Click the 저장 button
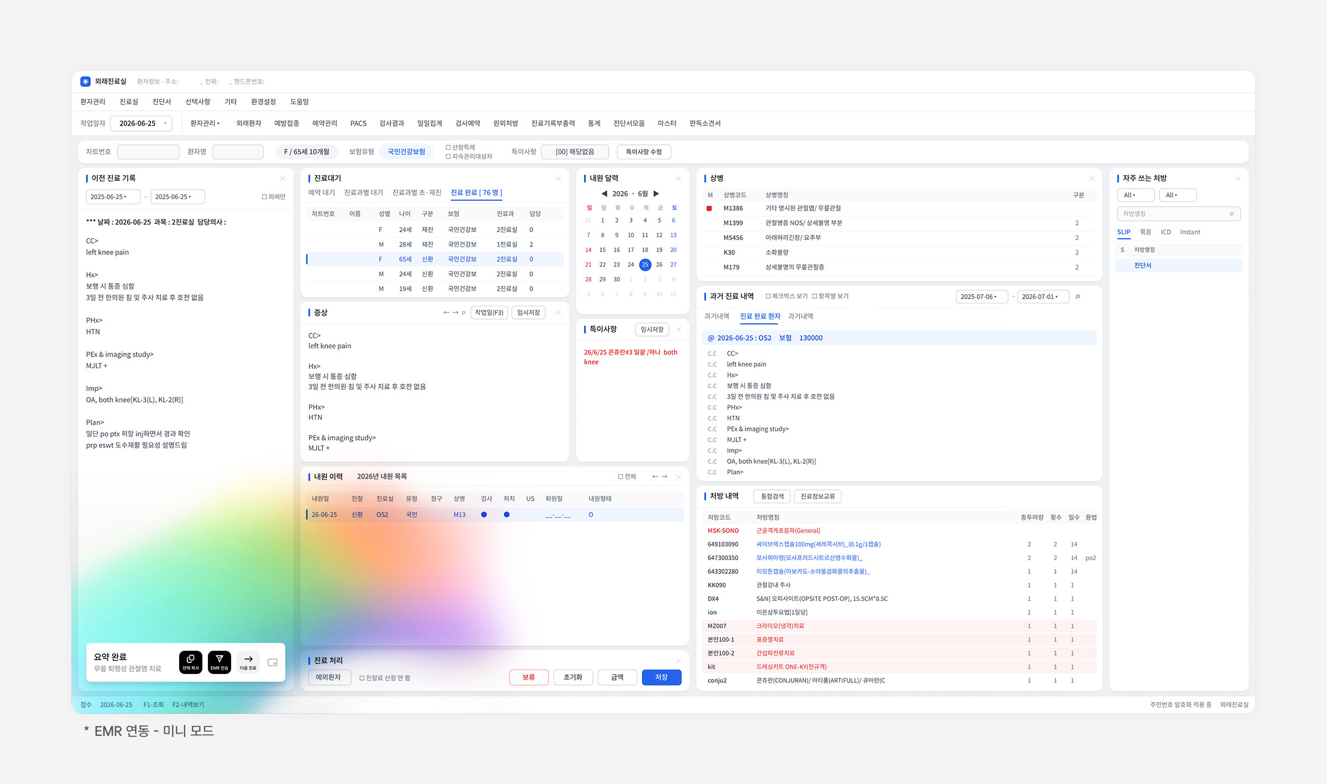The width and height of the screenshot is (1327, 784). click(661, 677)
